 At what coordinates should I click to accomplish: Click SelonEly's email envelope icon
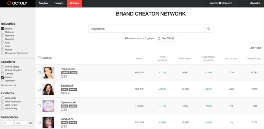pos(62,93)
